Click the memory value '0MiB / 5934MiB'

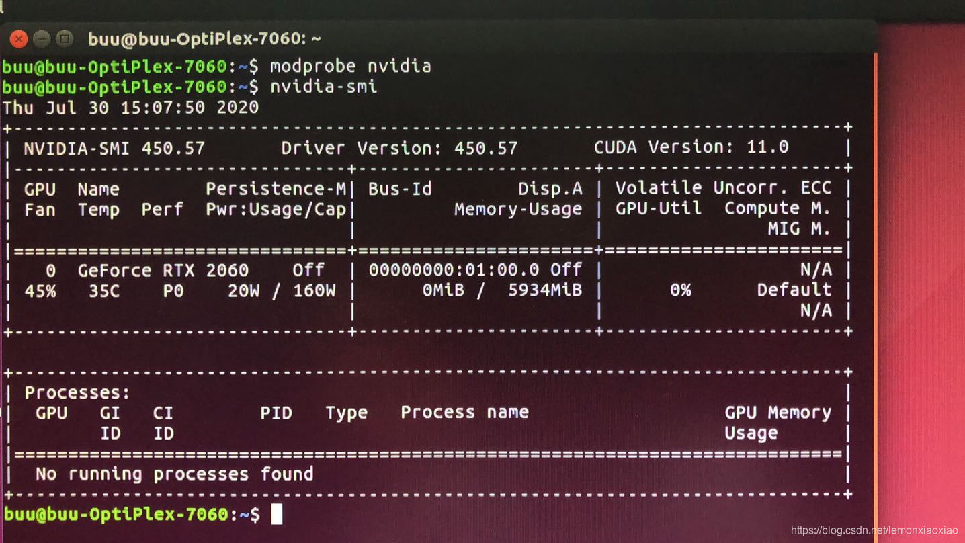tap(502, 290)
